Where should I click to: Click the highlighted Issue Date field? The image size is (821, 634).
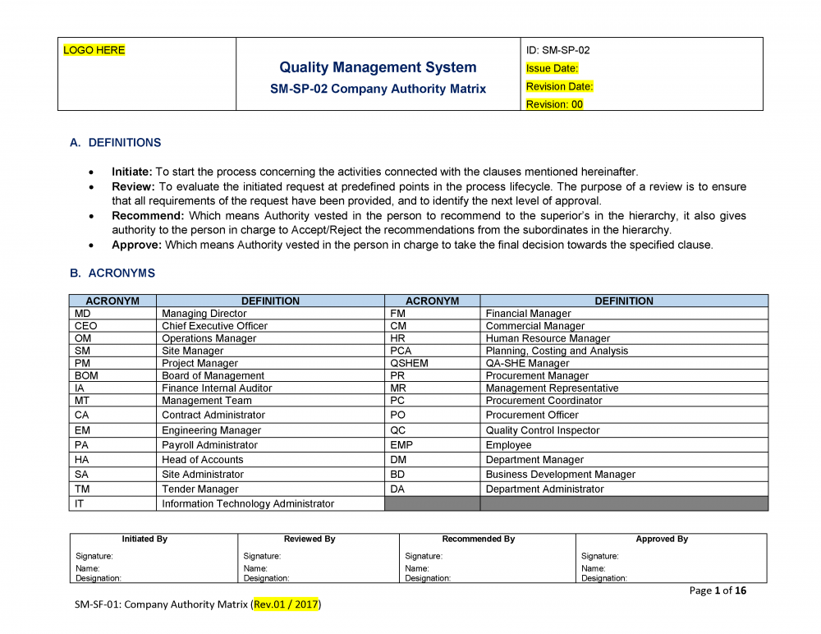click(552, 68)
